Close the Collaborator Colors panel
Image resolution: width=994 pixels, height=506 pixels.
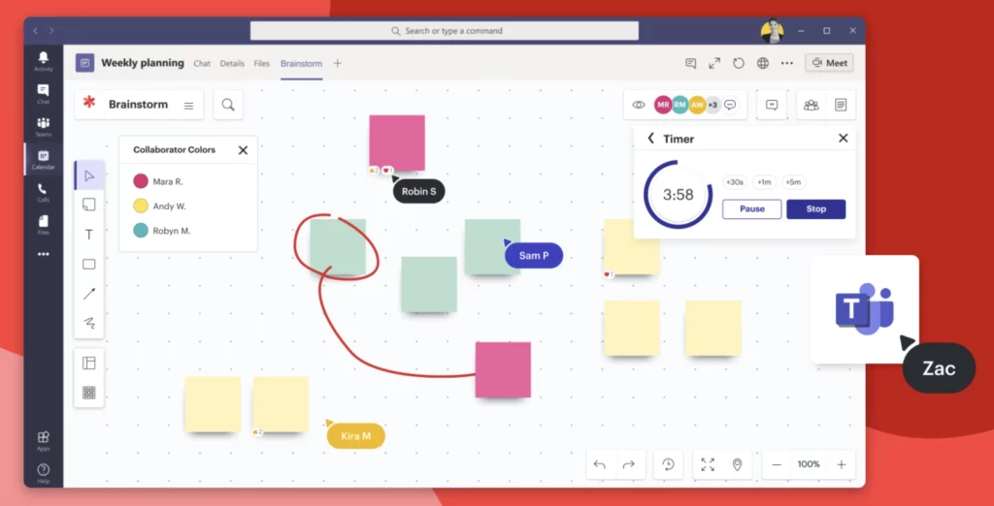[x=243, y=150]
